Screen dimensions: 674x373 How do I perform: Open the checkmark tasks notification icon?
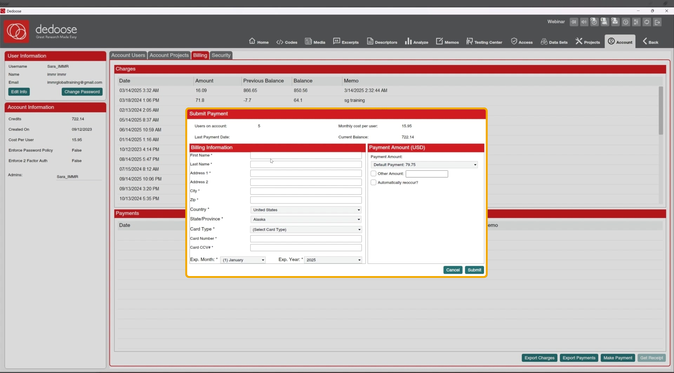[x=594, y=22]
